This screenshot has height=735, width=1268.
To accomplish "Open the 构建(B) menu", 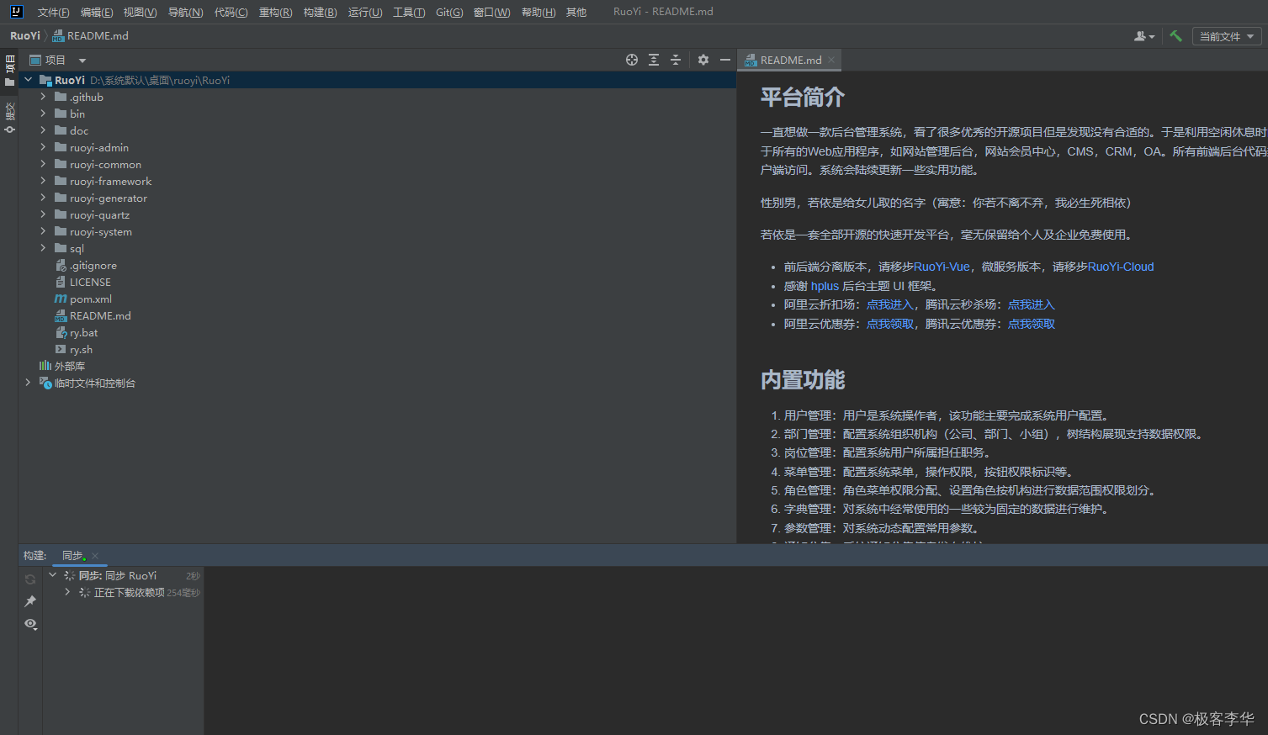I will point(320,12).
